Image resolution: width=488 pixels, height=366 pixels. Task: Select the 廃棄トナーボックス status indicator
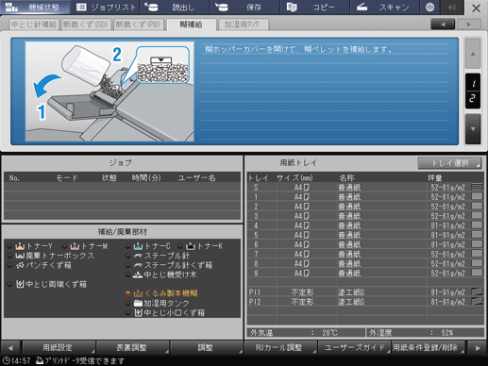point(9,256)
